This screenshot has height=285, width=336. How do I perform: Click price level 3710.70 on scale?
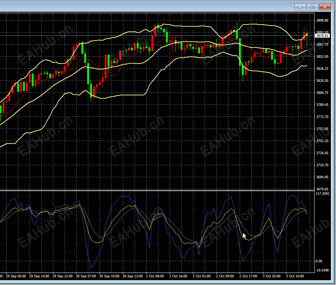[x=322, y=165]
